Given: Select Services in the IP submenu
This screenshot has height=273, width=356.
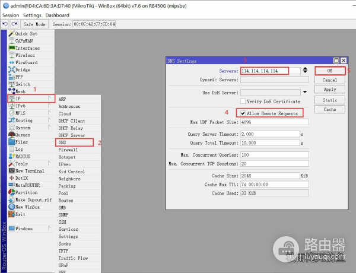Looking at the screenshot, I should [78, 229].
